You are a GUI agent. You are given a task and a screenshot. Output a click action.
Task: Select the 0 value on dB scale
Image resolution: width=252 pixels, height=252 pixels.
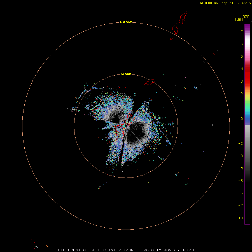[x=242, y=119]
